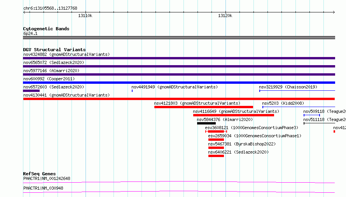Click the left arrow of the ruler

click(24, 12)
